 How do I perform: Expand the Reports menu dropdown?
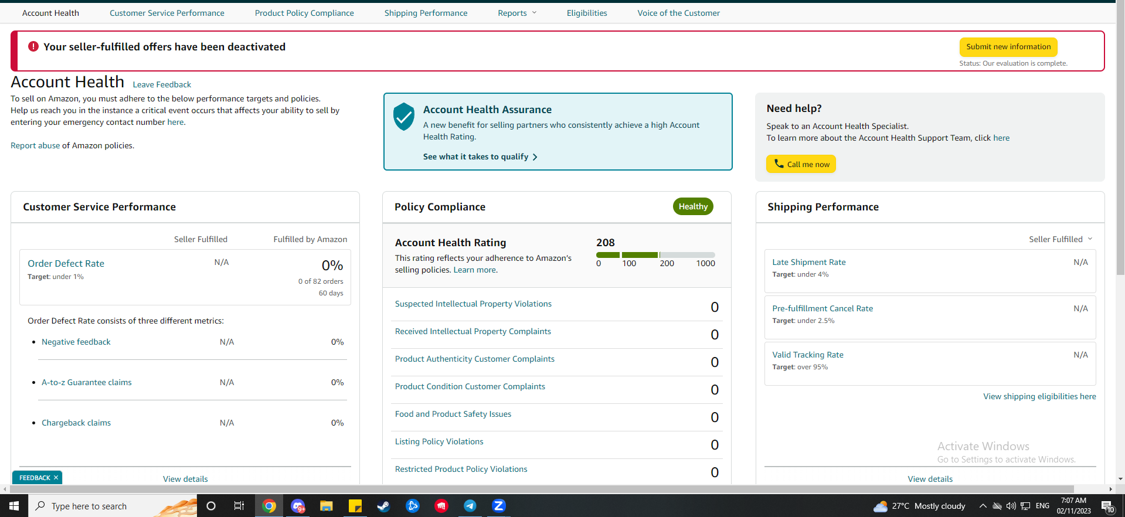[518, 13]
